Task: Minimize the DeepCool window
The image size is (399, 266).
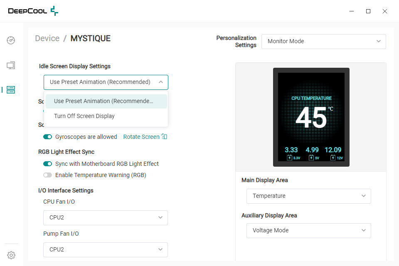Action: (352, 11)
